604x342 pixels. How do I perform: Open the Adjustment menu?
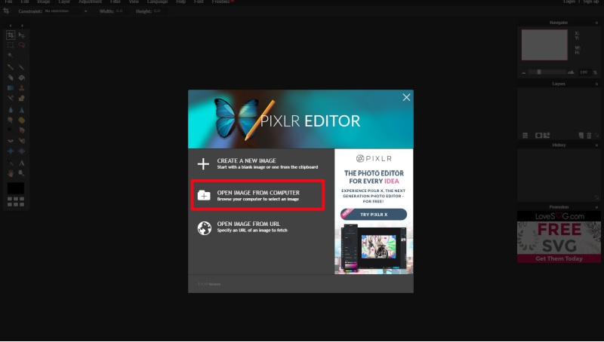[90, 2]
